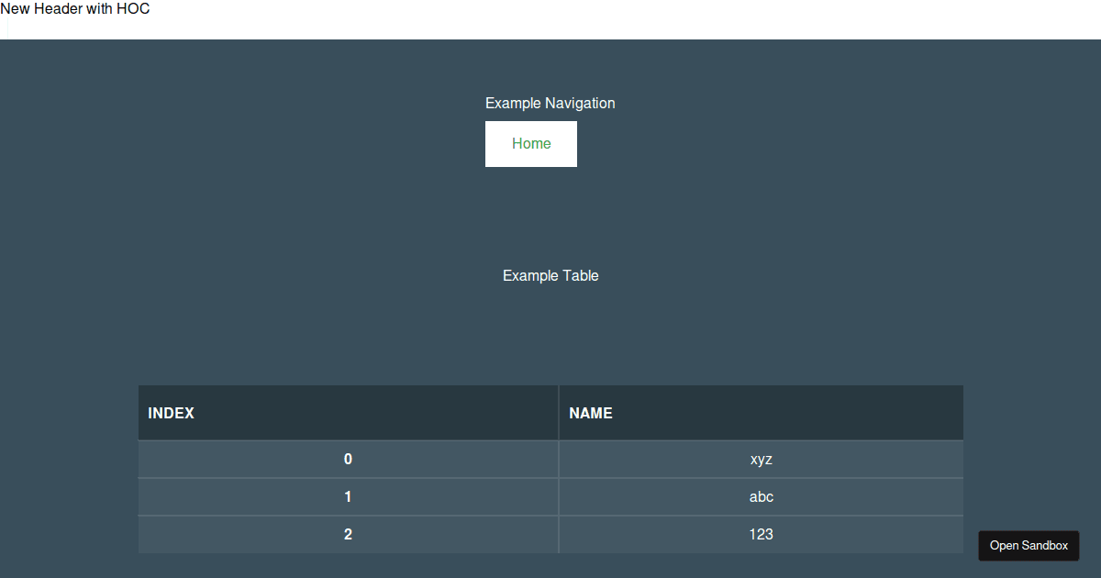
Task: Click the Example Table heading
Action: click(550, 275)
